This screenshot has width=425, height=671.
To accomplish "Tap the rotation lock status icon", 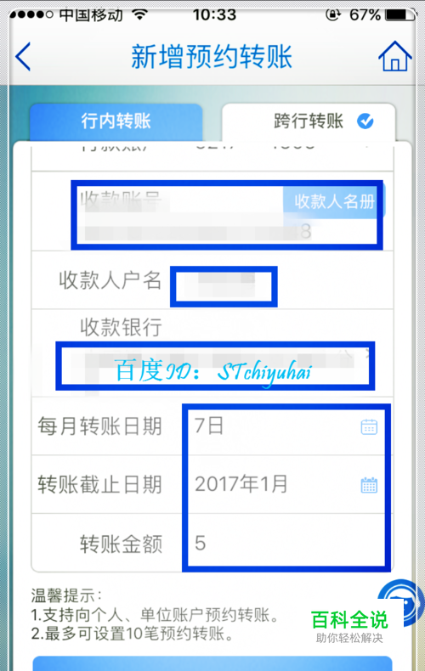I will (x=333, y=14).
